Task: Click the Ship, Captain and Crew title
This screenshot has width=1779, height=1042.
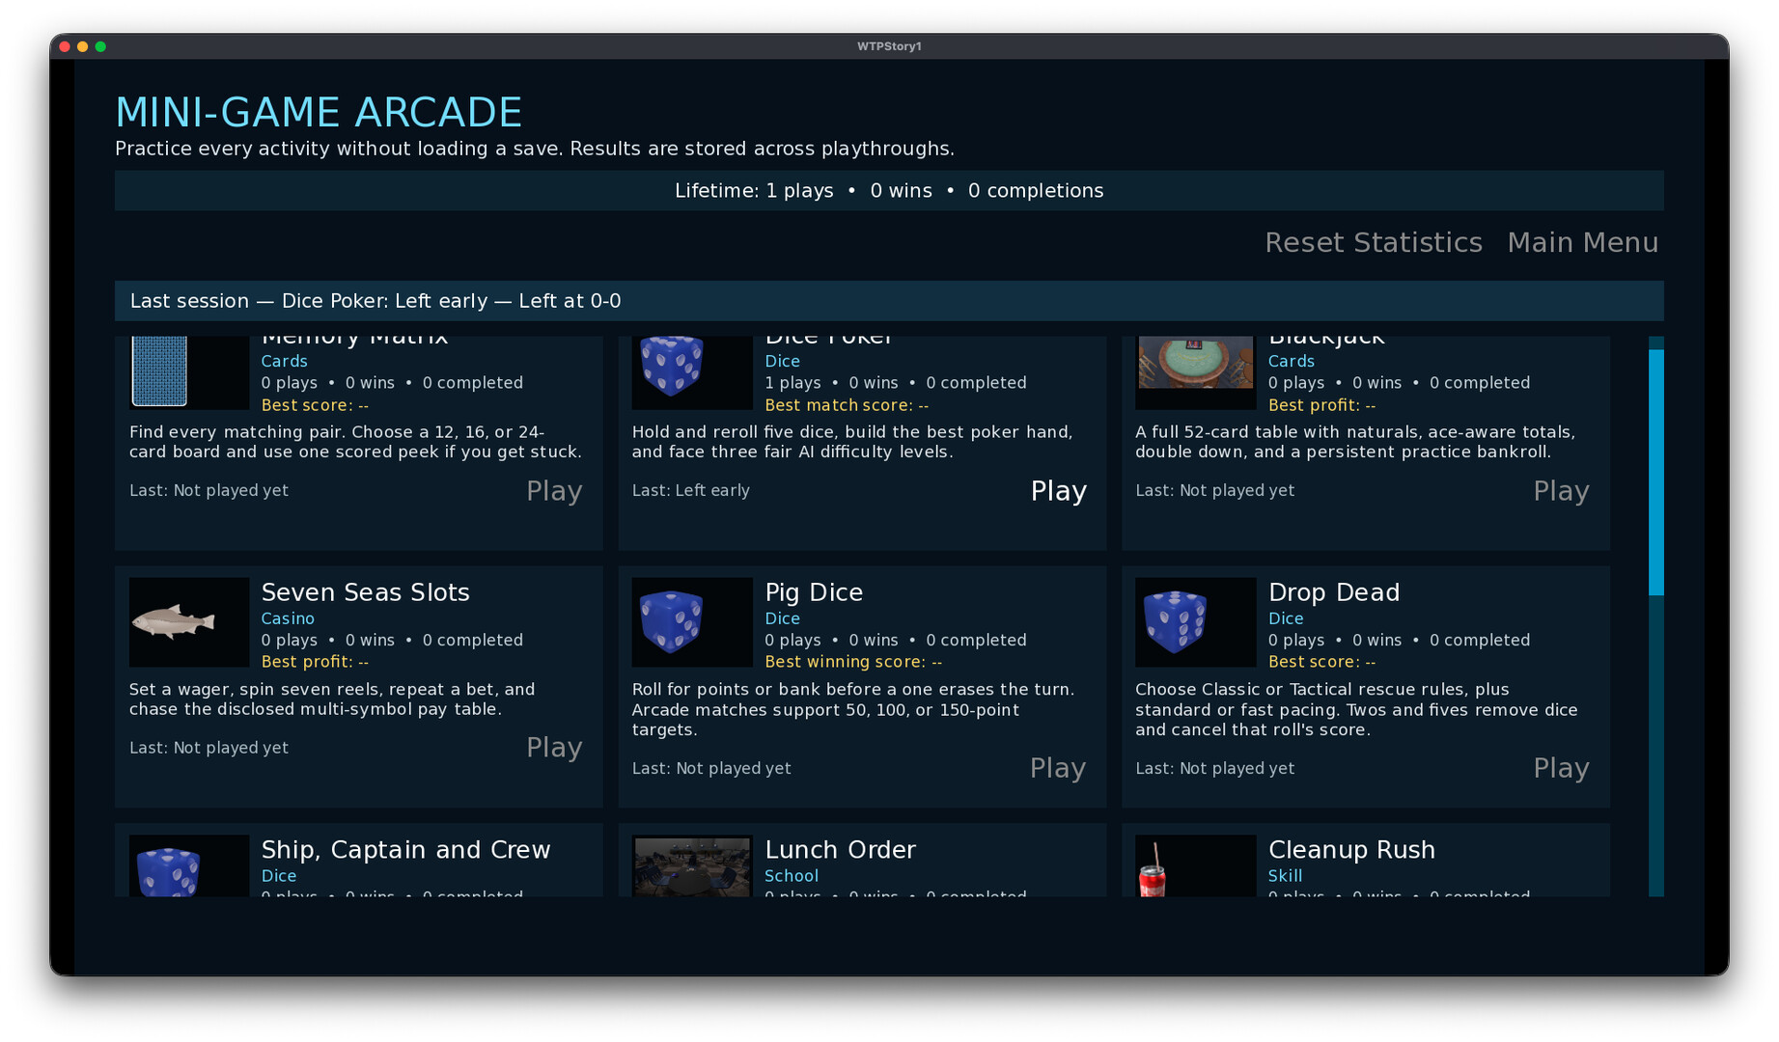Action: pos(405,850)
